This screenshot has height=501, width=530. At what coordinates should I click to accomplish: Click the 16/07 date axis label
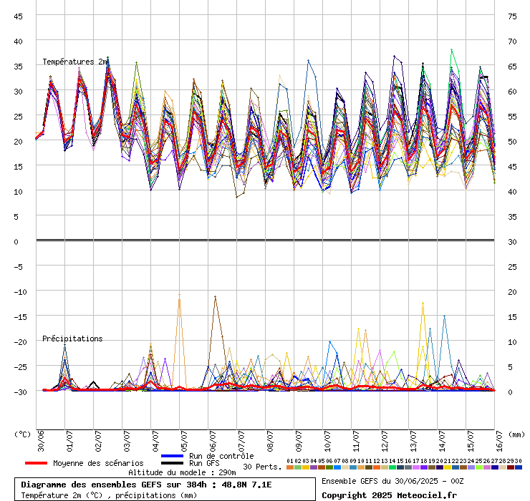point(500,441)
